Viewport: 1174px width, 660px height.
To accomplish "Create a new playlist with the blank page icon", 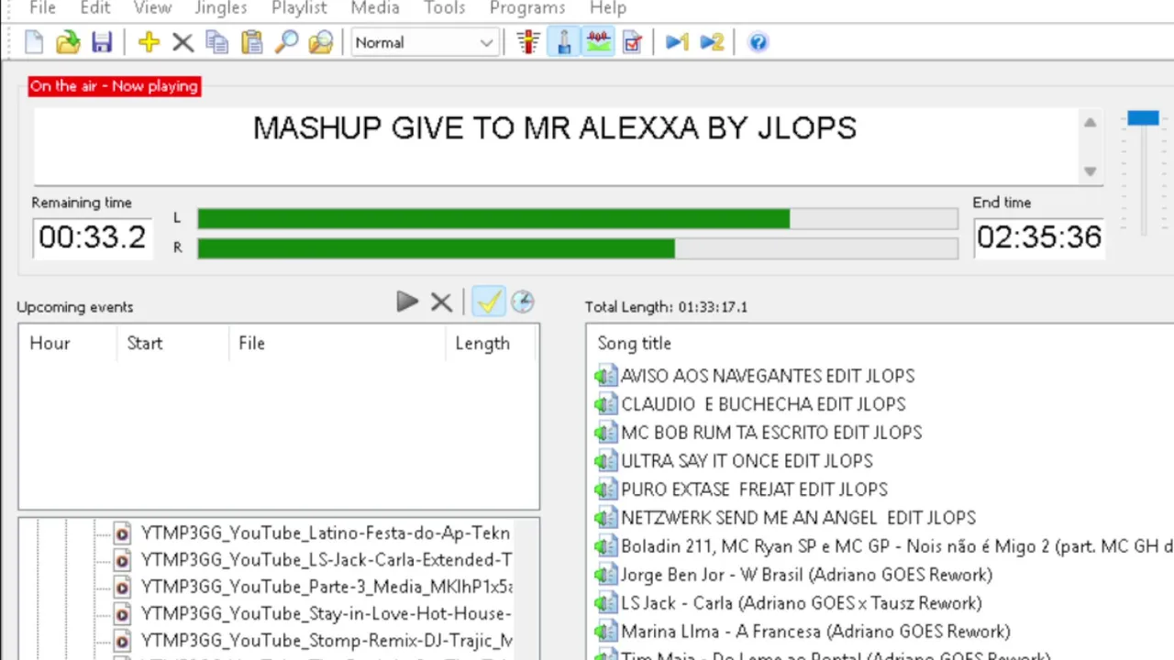I will click(34, 42).
